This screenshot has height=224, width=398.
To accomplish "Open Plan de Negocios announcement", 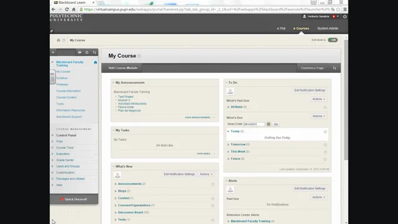I will coord(129,111).
